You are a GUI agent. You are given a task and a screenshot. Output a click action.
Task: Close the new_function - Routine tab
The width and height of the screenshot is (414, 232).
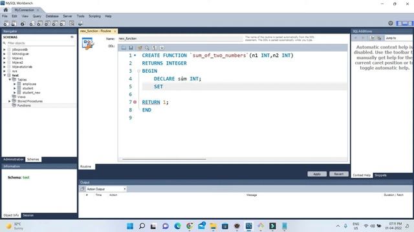point(115,31)
